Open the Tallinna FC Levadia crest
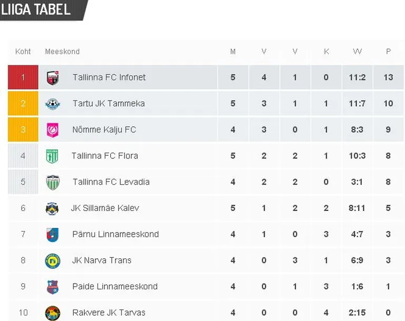The image size is (405, 321). tap(53, 182)
